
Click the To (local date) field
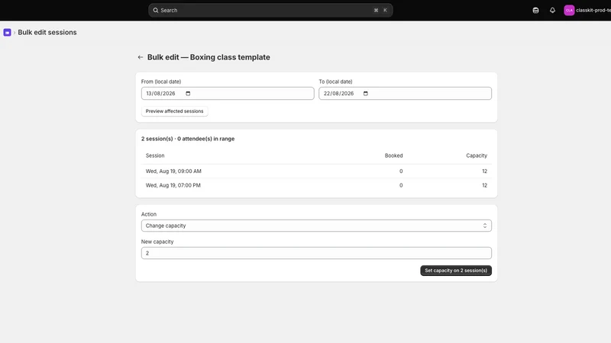tap(406, 93)
